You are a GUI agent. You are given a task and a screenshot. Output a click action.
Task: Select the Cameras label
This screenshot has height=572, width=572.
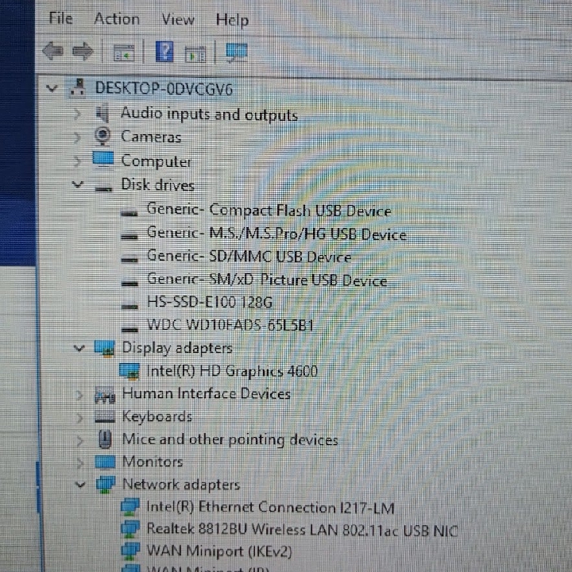pos(151,137)
